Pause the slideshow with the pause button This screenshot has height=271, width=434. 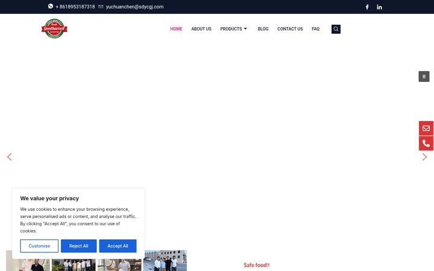coord(424,76)
